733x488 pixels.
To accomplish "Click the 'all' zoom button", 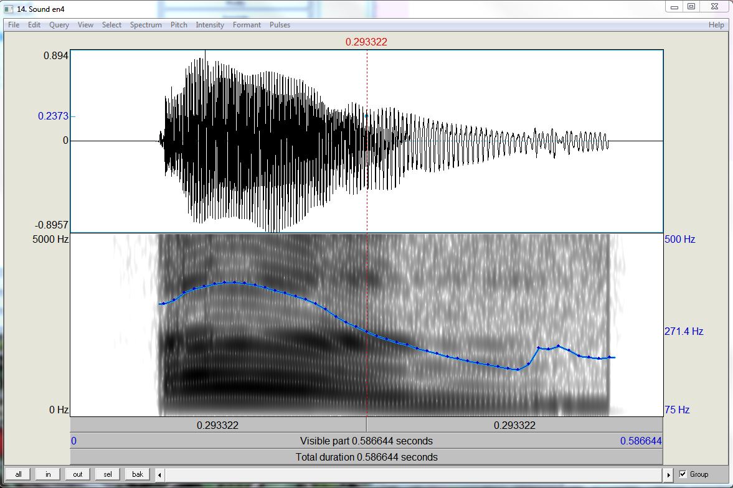I will click(18, 474).
